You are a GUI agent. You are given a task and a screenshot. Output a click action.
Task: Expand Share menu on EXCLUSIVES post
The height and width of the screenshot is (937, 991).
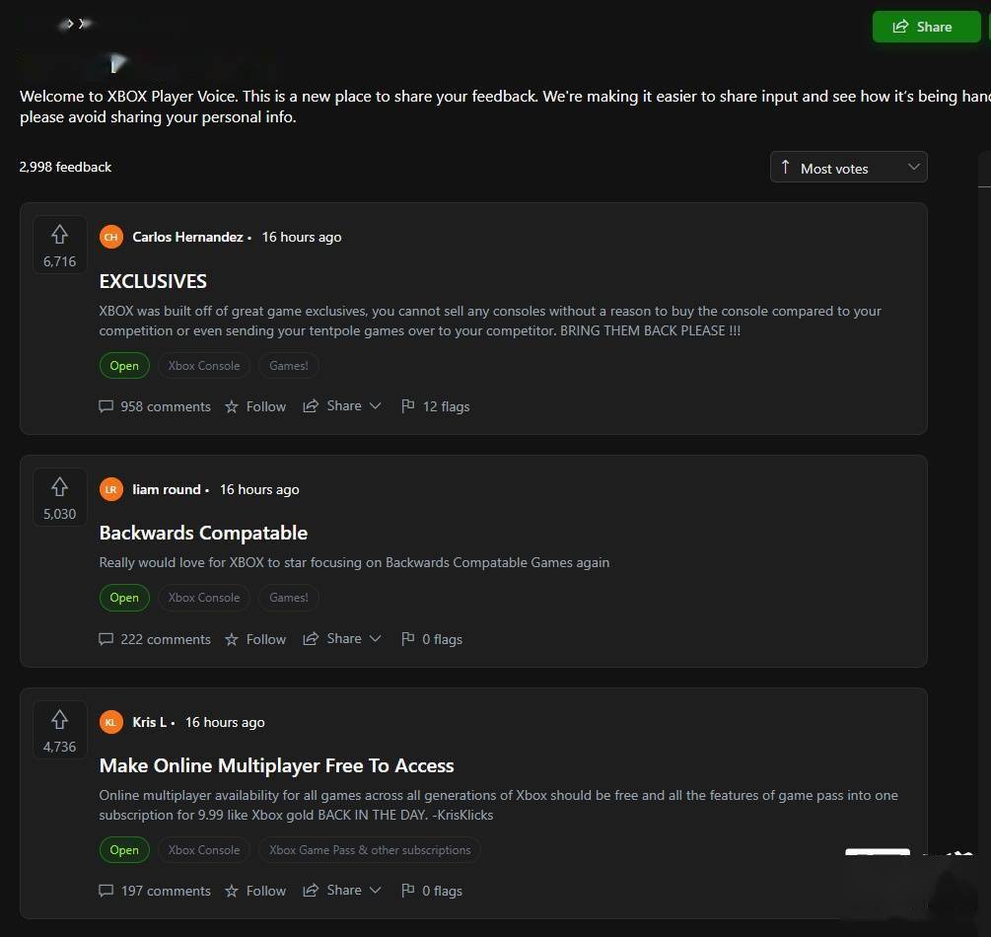342,406
